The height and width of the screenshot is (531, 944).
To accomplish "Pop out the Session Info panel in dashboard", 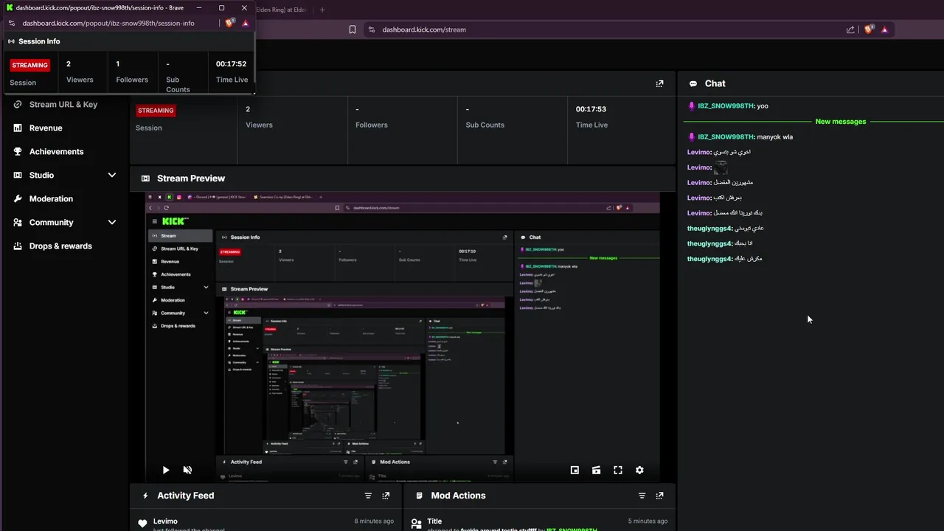I will click(x=659, y=83).
